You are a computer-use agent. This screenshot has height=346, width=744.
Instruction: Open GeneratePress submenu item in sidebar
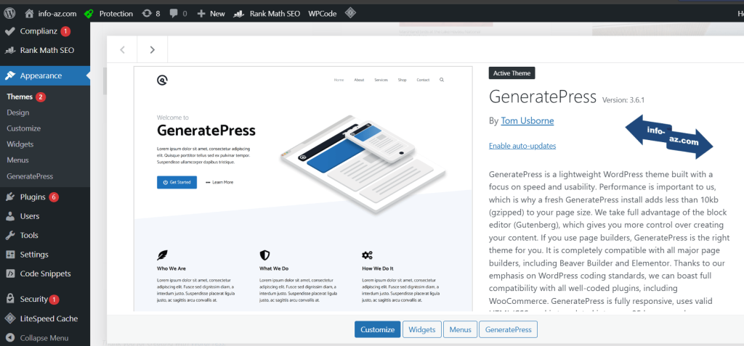30,176
